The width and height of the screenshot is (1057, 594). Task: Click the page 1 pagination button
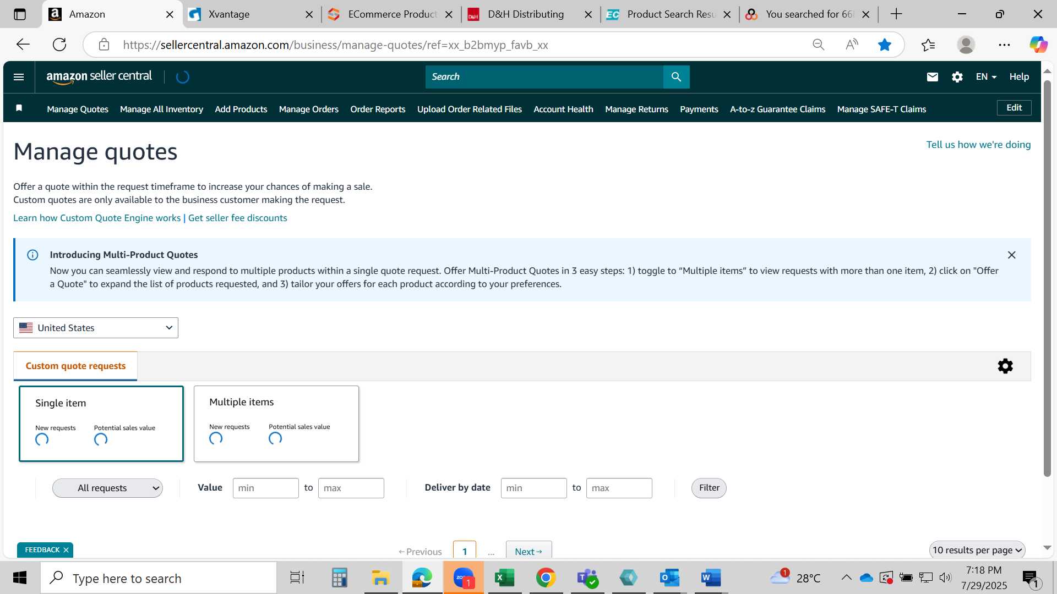465,551
